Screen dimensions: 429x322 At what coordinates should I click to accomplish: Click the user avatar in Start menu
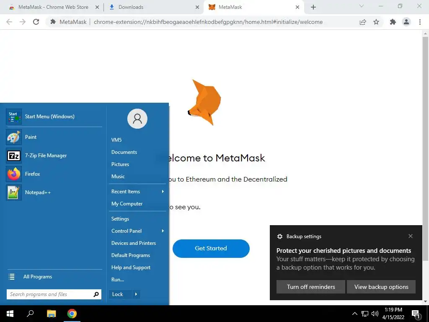click(137, 119)
